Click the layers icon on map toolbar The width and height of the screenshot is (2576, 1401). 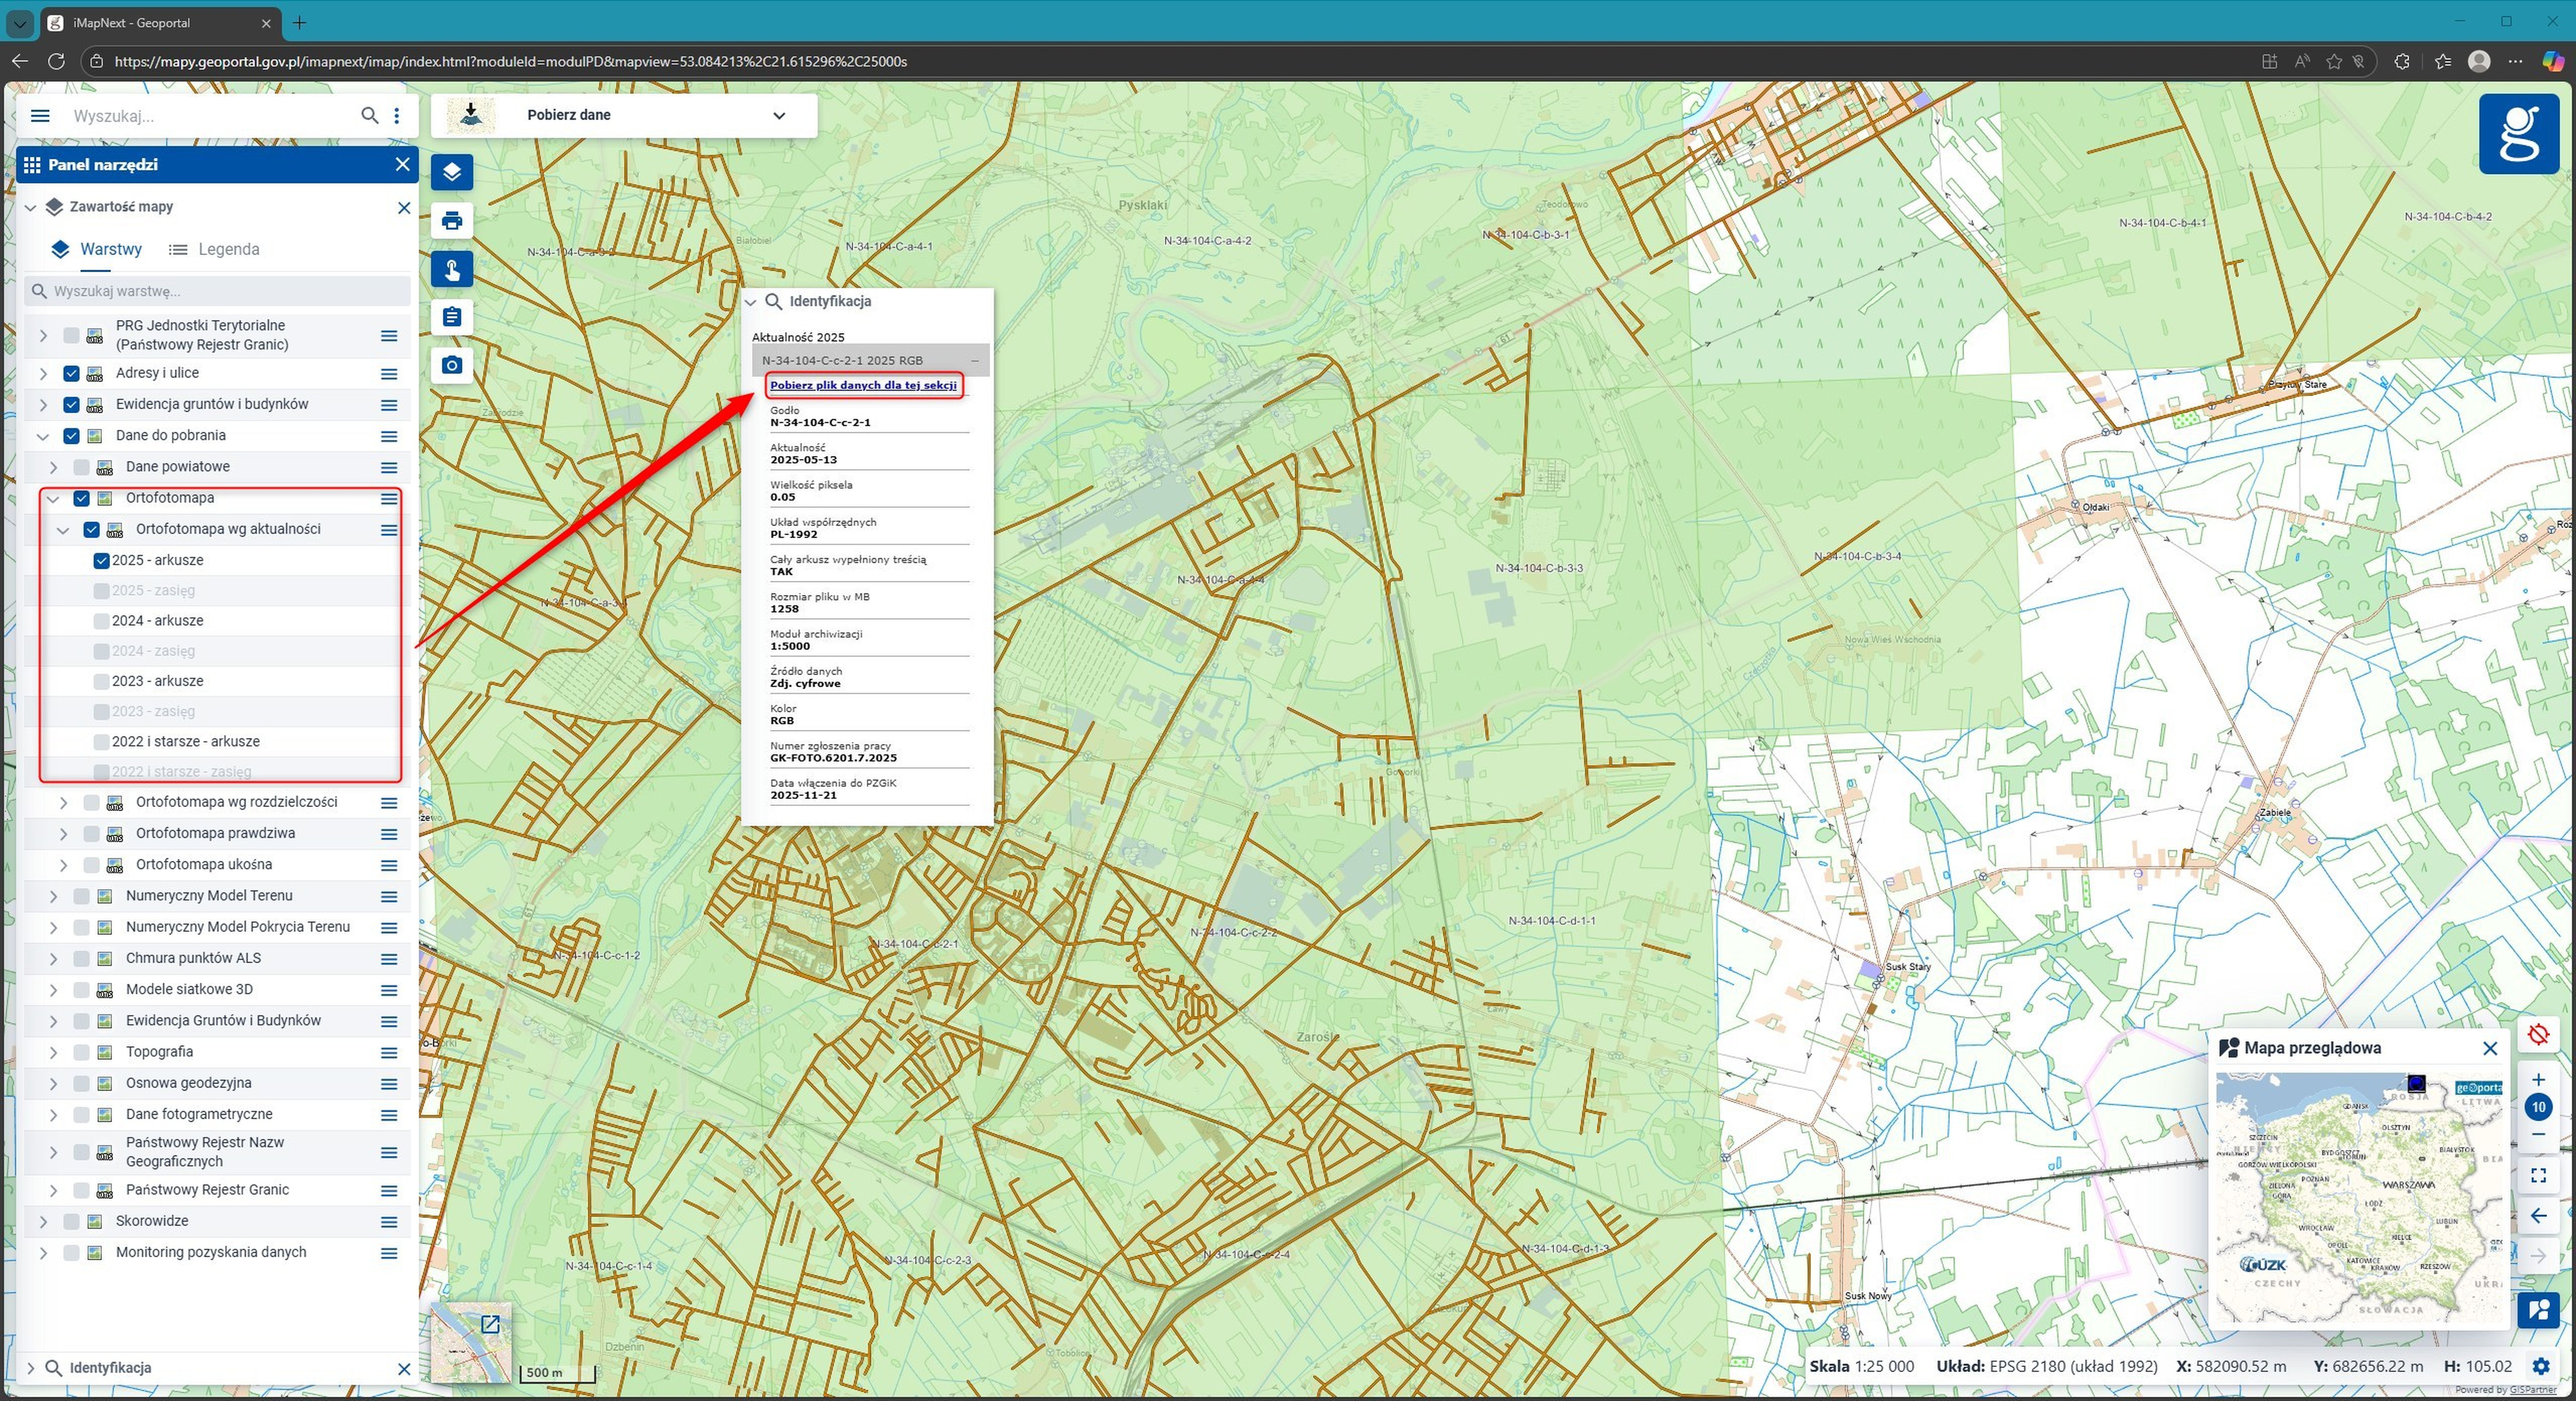point(452,172)
